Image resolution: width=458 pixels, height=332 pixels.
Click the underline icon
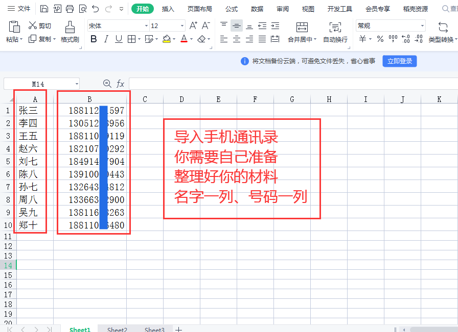(119, 38)
